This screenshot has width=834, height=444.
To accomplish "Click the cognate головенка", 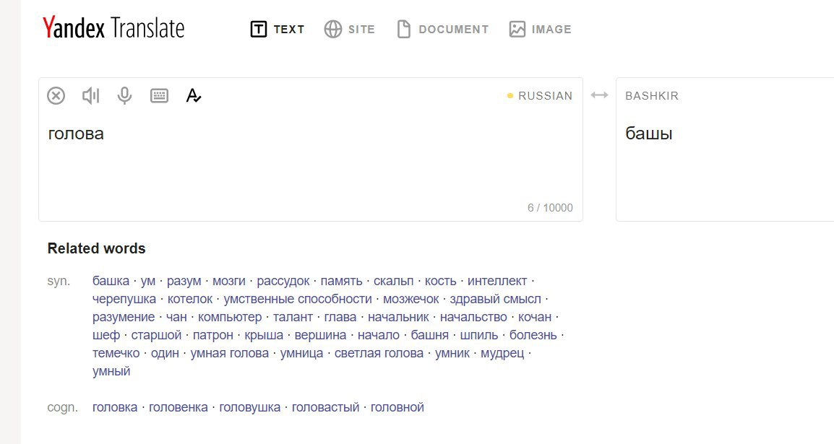I will tap(179, 407).
